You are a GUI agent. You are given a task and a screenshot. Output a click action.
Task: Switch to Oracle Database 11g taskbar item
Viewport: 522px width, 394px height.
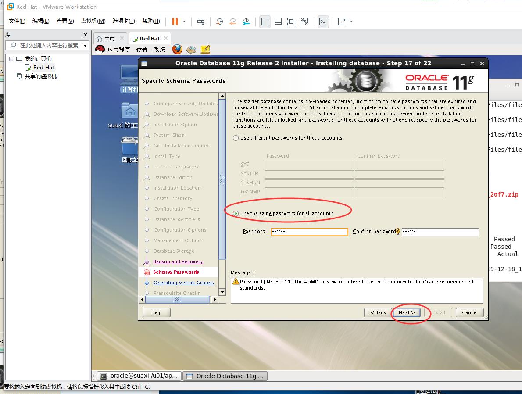click(x=225, y=376)
